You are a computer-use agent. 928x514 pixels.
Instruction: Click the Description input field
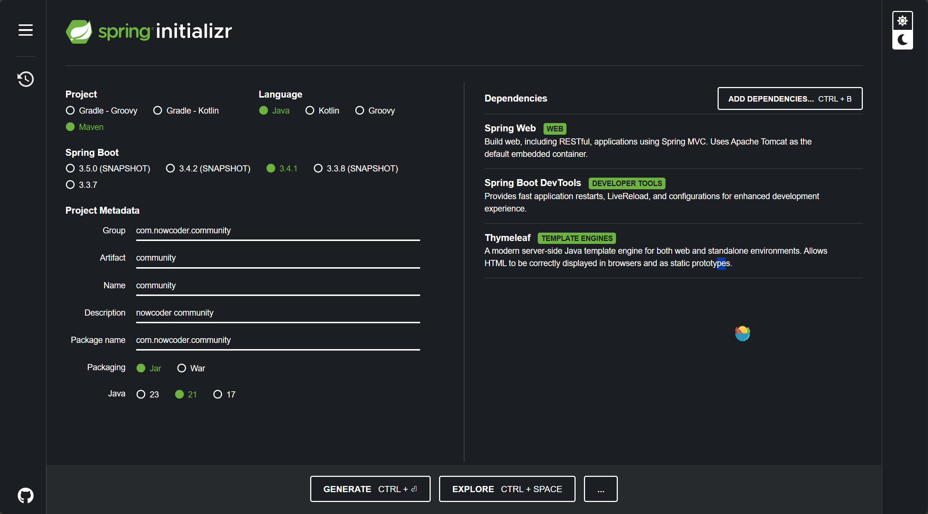click(x=277, y=313)
